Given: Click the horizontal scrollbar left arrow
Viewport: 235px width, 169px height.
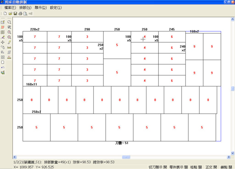Looking at the screenshot, I should (x=15, y=157).
